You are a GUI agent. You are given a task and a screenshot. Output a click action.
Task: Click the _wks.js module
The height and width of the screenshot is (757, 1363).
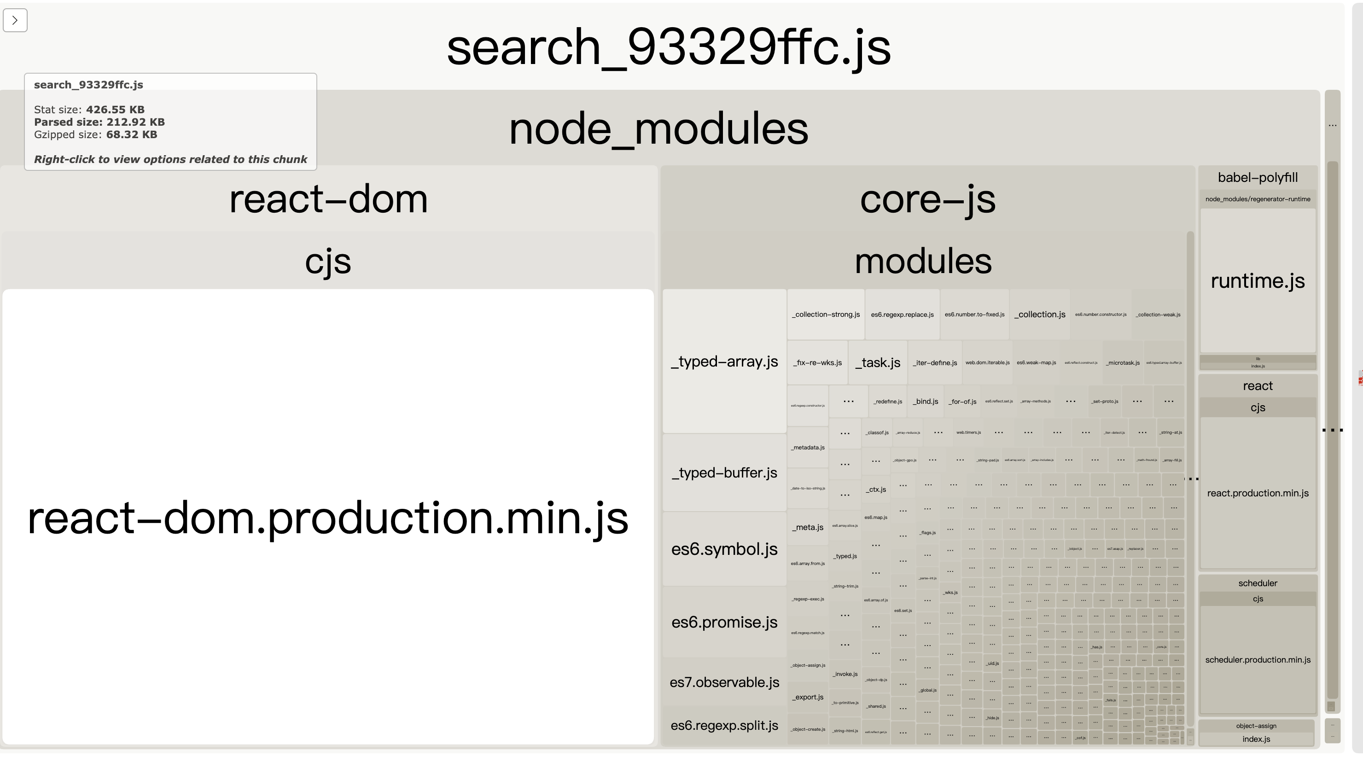[950, 592]
